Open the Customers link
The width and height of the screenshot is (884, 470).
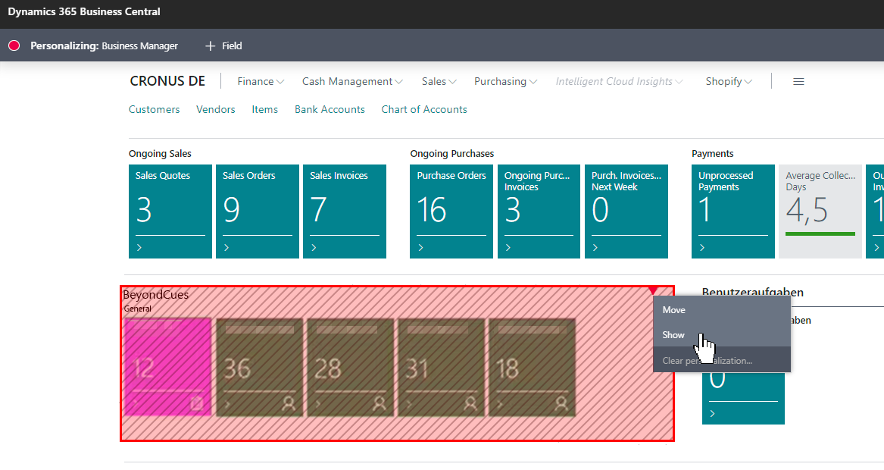[x=154, y=109]
